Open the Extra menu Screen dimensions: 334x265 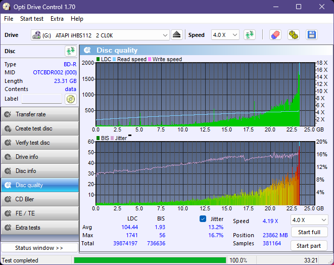coord(57,19)
